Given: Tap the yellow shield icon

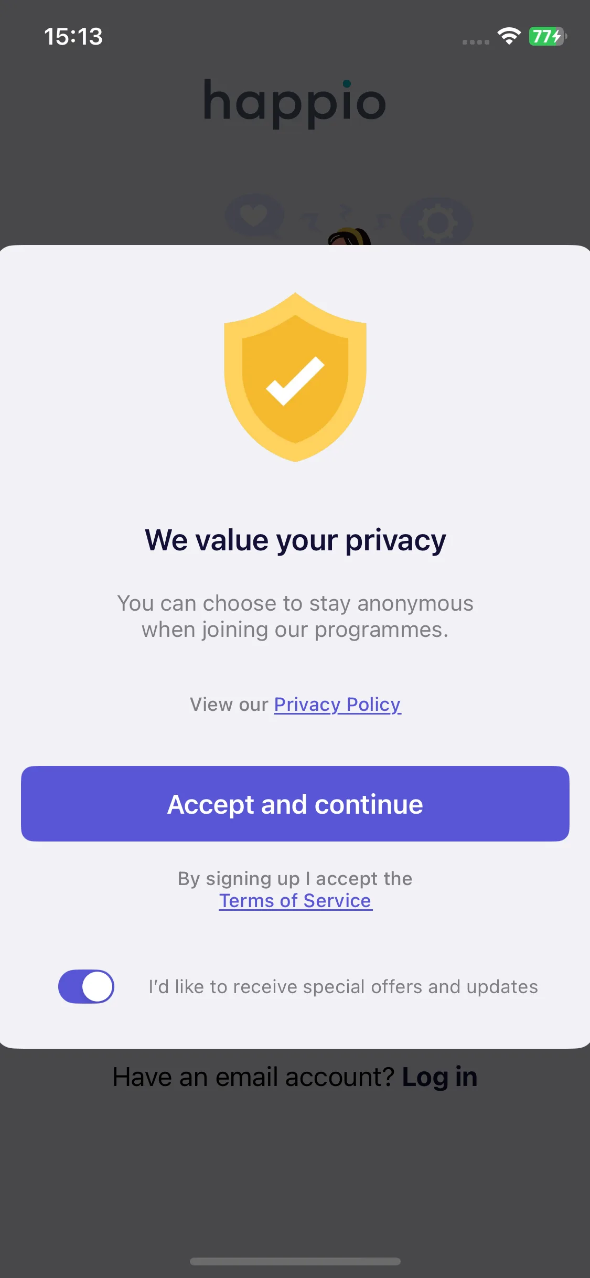Looking at the screenshot, I should click(295, 377).
